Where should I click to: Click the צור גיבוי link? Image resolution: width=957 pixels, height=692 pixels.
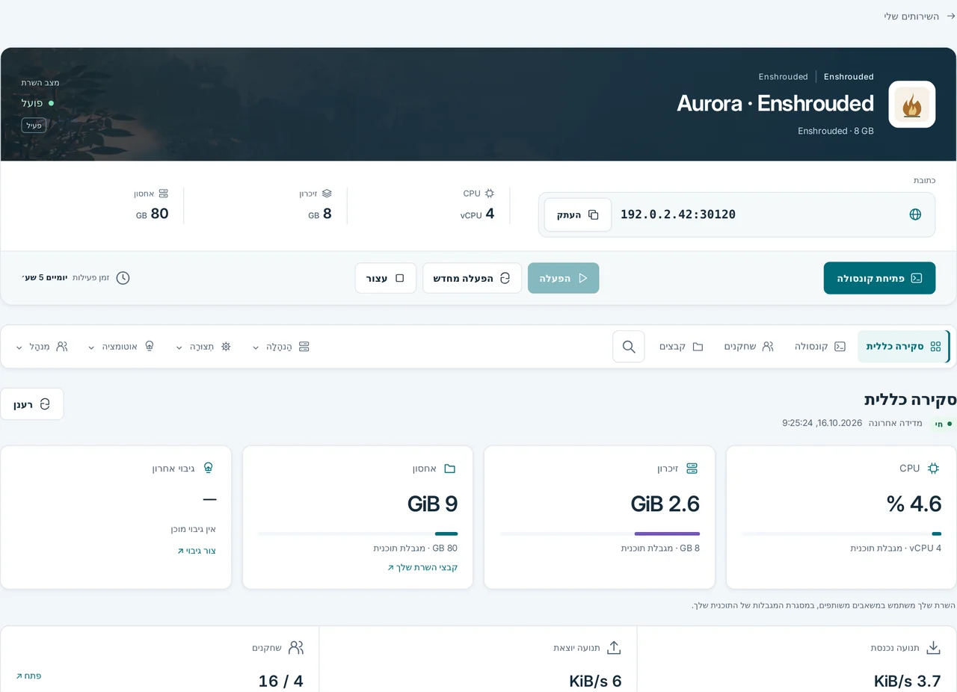[x=197, y=551]
